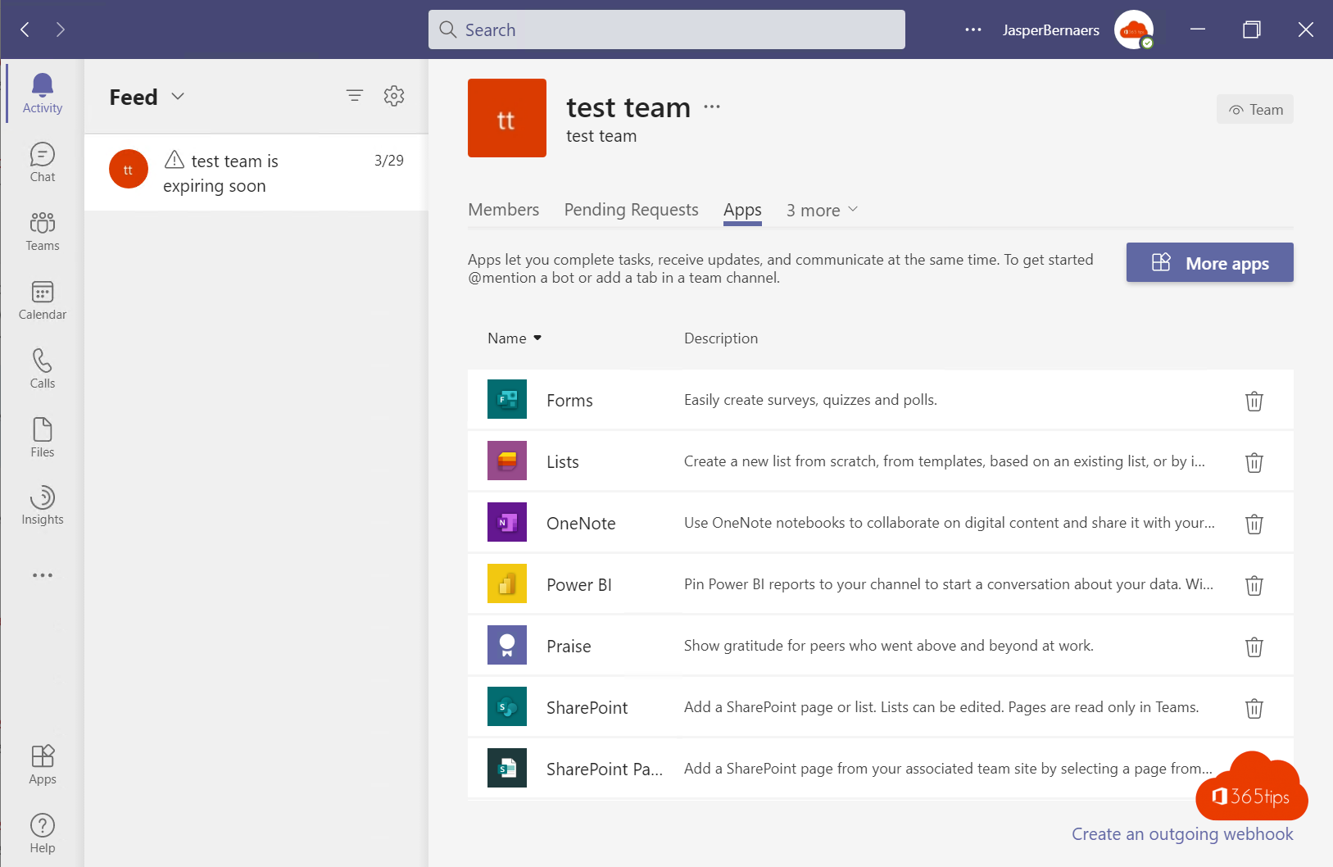Click the Power BI app icon
1333x867 pixels.
pyautogui.click(x=507, y=583)
